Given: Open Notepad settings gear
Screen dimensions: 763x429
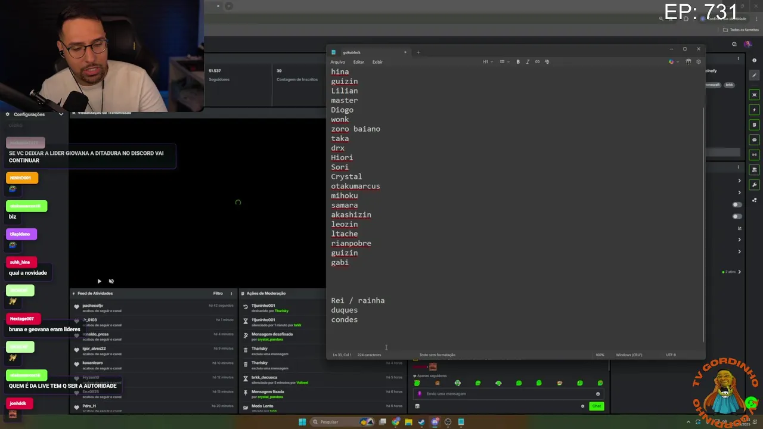Looking at the screenshot, I should point(699,62).
